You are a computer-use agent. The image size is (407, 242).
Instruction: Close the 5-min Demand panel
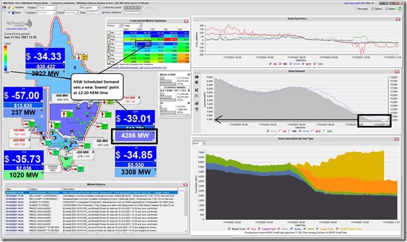[397, 72]
